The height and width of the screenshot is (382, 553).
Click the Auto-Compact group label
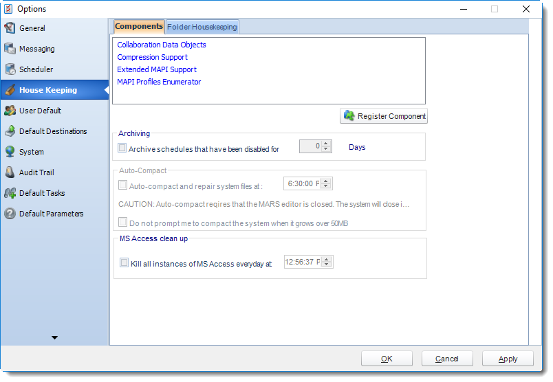(143, 170)
